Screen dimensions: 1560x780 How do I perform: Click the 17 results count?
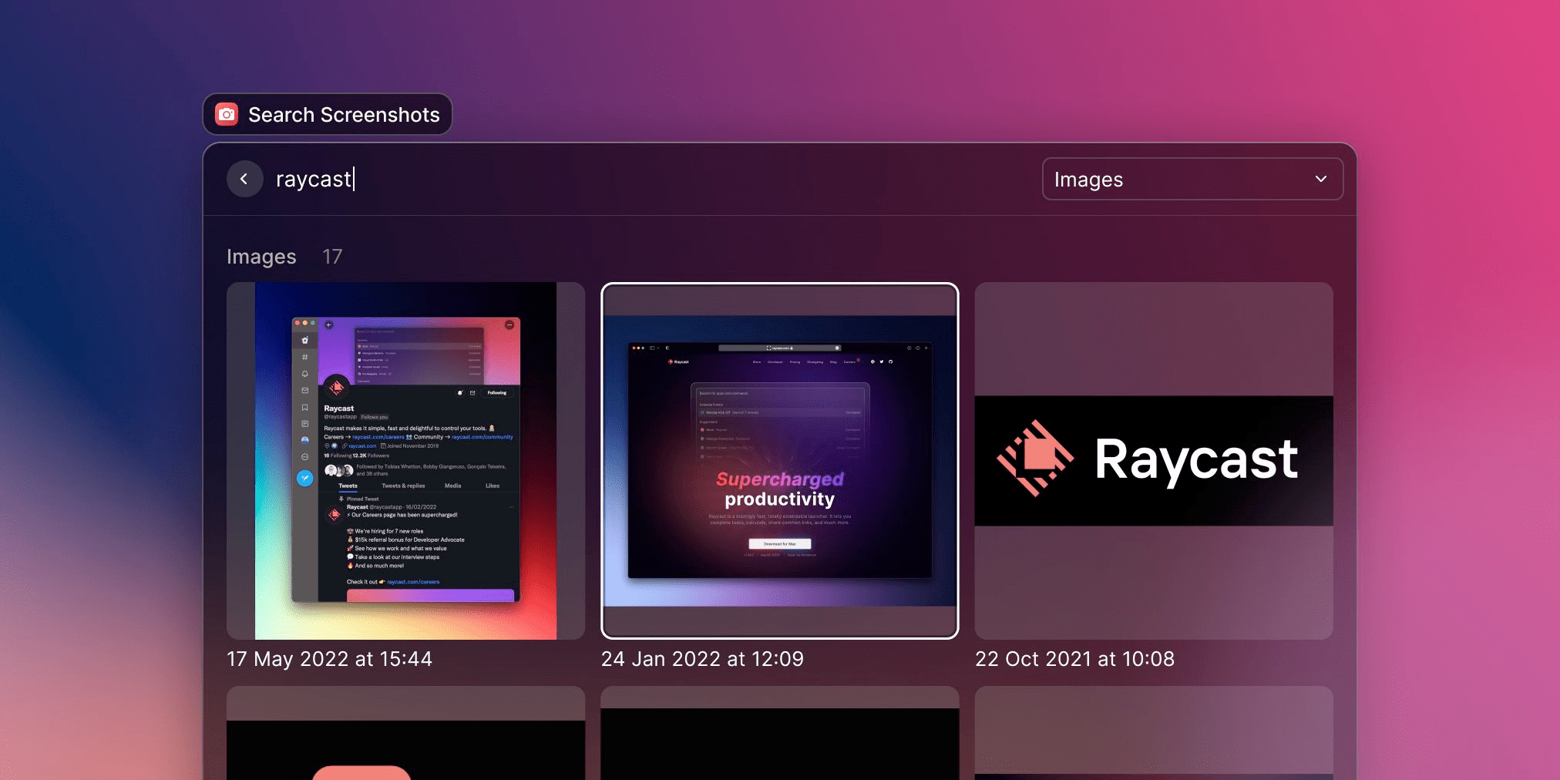[332, 257]
